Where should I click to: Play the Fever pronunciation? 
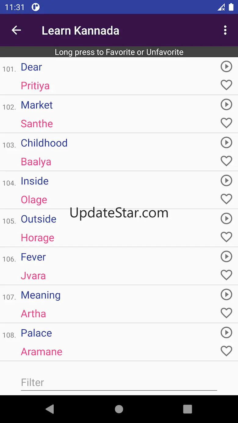[226, 257]
